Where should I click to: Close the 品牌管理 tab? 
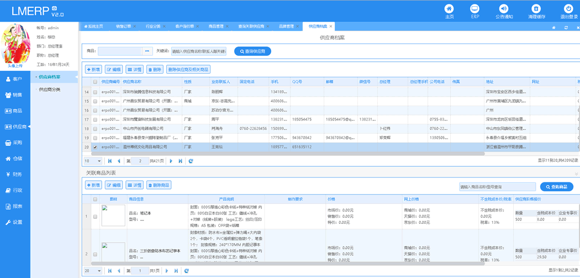297,27
